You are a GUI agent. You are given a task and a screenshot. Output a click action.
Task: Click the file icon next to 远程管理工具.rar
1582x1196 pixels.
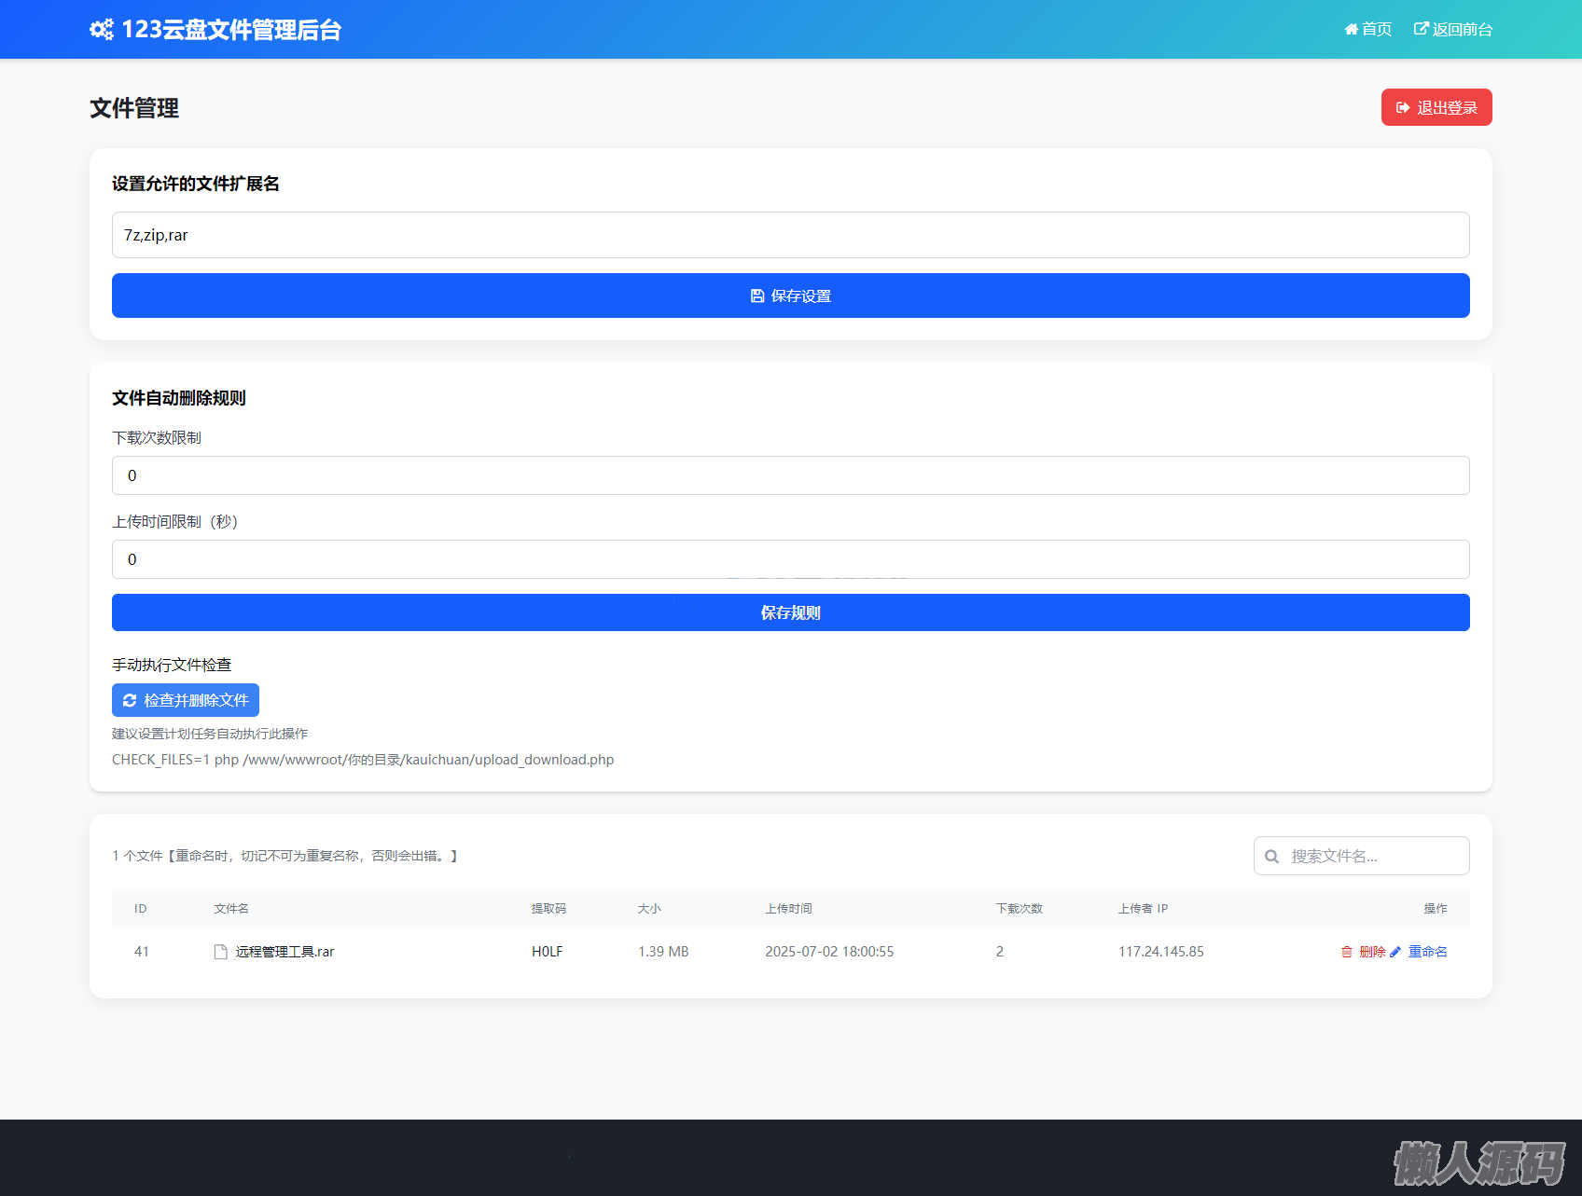point(221,952)
